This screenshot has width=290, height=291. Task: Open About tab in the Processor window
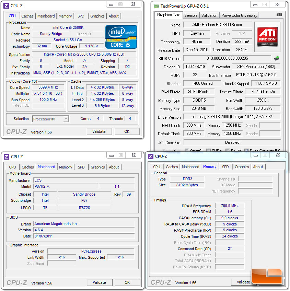click(x=114, y=16)
